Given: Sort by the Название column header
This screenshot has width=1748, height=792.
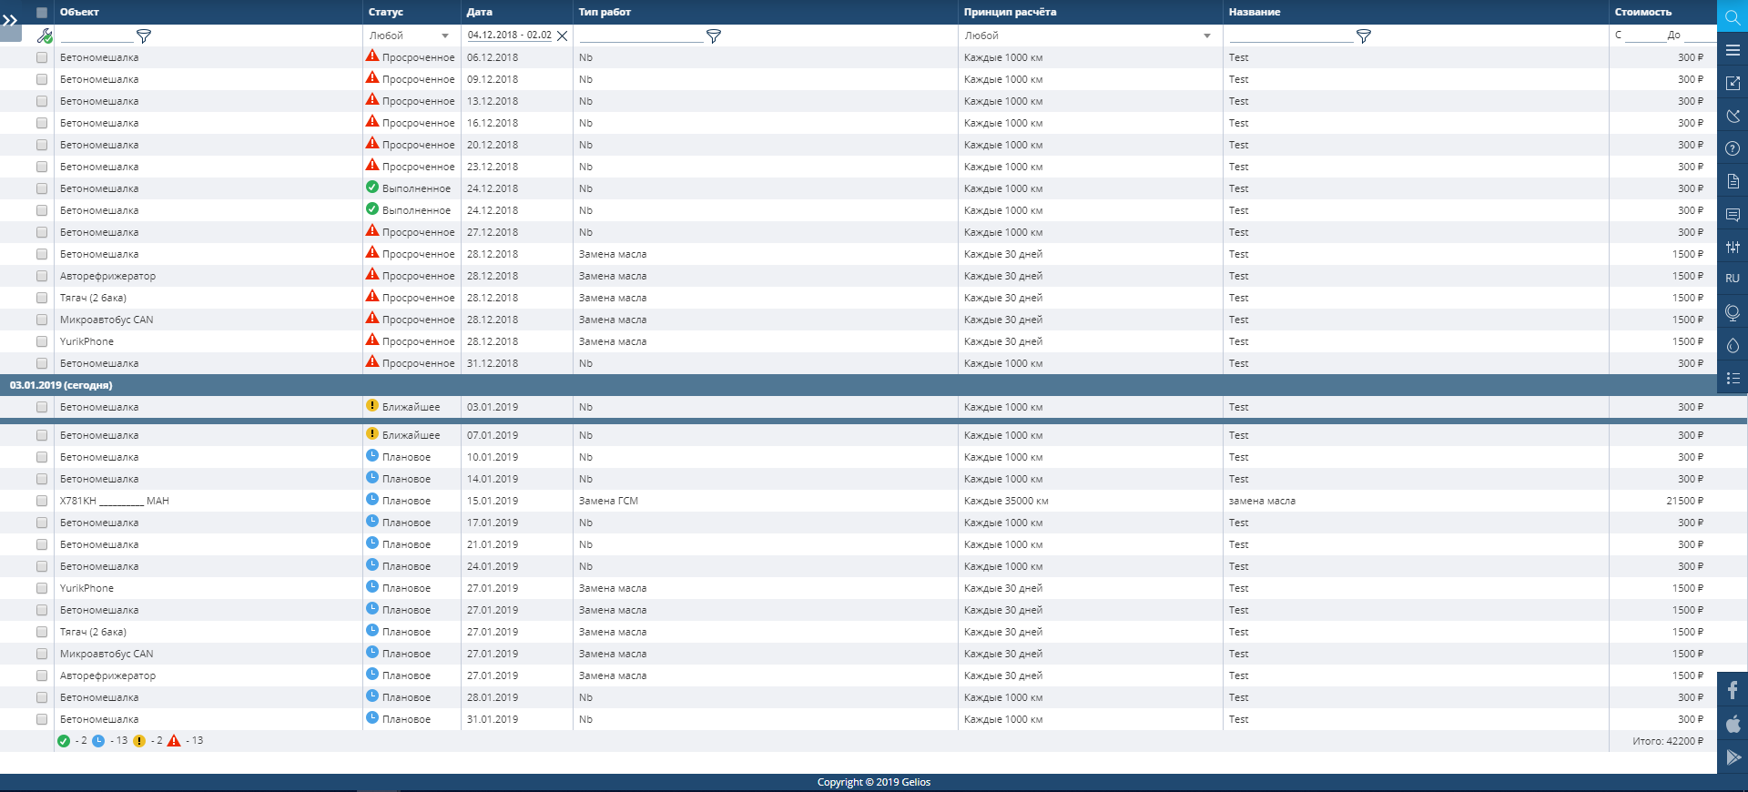Looking at the screenshot, I should [x=1254, y=12].
